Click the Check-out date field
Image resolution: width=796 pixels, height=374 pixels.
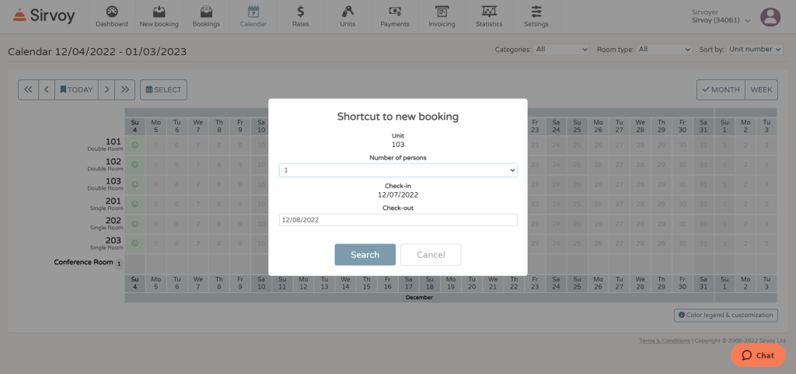pos(398,220)
